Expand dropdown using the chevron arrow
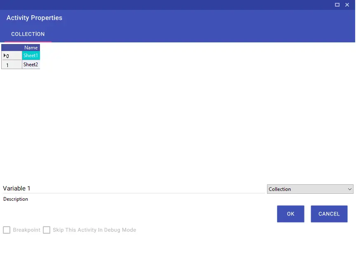Viewport: 356px width, 253px height. (350, 189)
